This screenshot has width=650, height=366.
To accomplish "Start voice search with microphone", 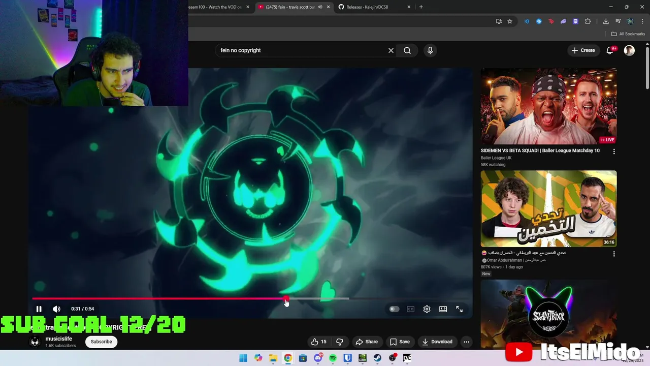I will pos(430,50).
